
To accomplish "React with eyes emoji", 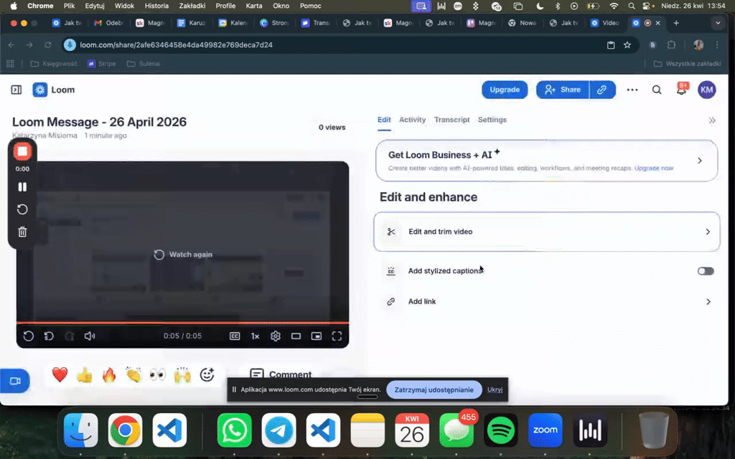I will (x=158, y=374).
